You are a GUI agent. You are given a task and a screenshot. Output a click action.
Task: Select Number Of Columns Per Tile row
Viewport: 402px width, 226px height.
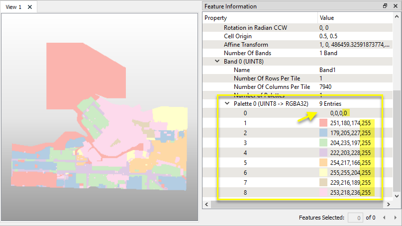tap(298, 87)
